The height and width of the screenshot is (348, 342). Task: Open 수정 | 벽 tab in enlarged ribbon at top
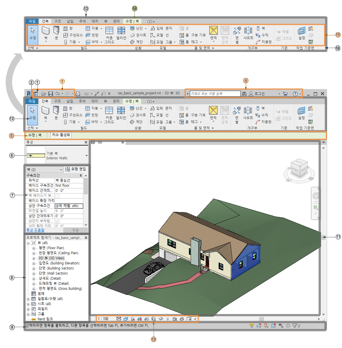(x=132, y=21)
